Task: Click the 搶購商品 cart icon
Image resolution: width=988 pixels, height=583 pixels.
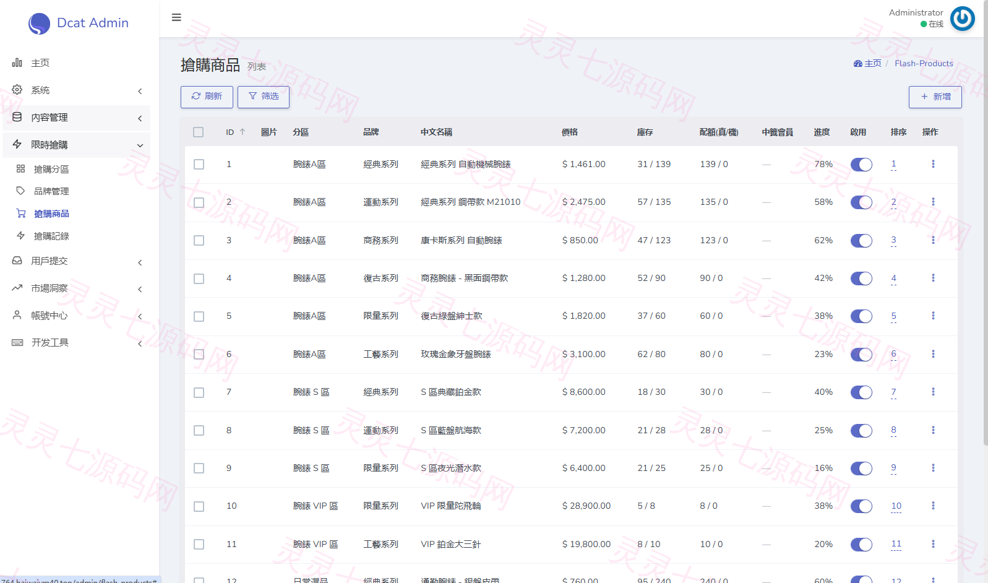Action: pos(21,214)
